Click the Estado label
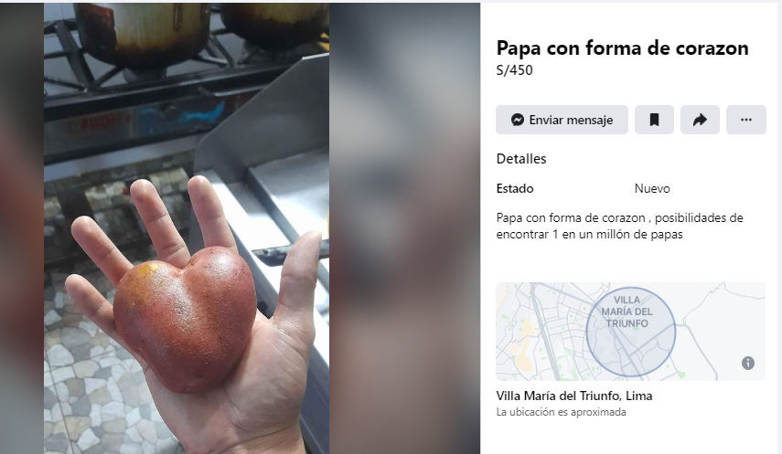Screen dimensions: 782x454 (x=515, y=188)
